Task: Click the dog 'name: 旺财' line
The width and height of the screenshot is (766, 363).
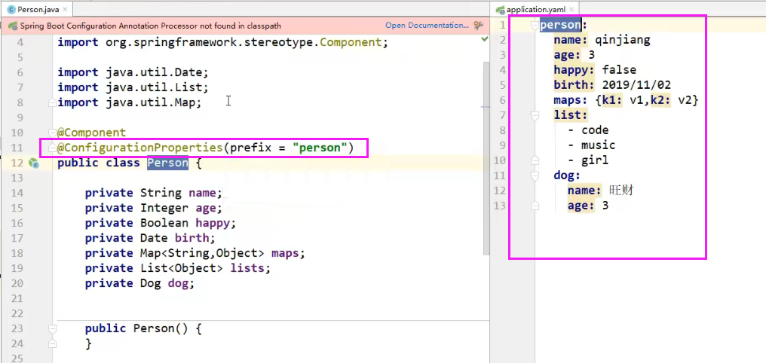Action: (601, 191)
